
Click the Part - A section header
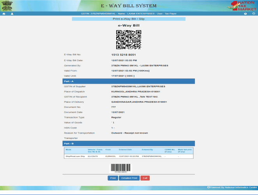point(129,81)
